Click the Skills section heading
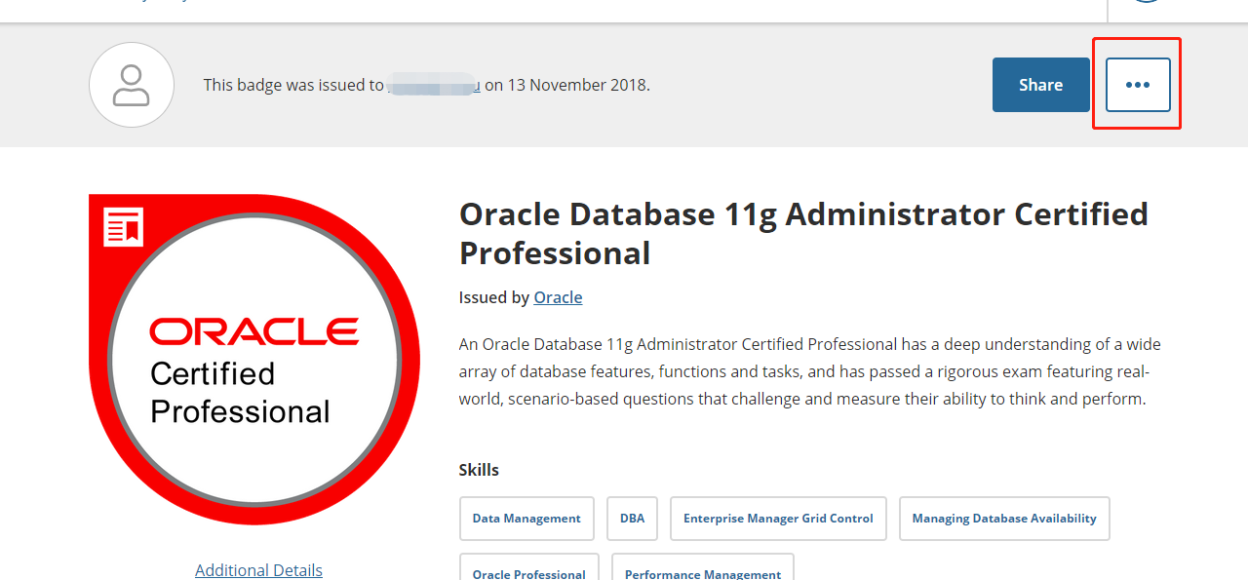This screenshot has width=1248, height=580. coord(479,469)
